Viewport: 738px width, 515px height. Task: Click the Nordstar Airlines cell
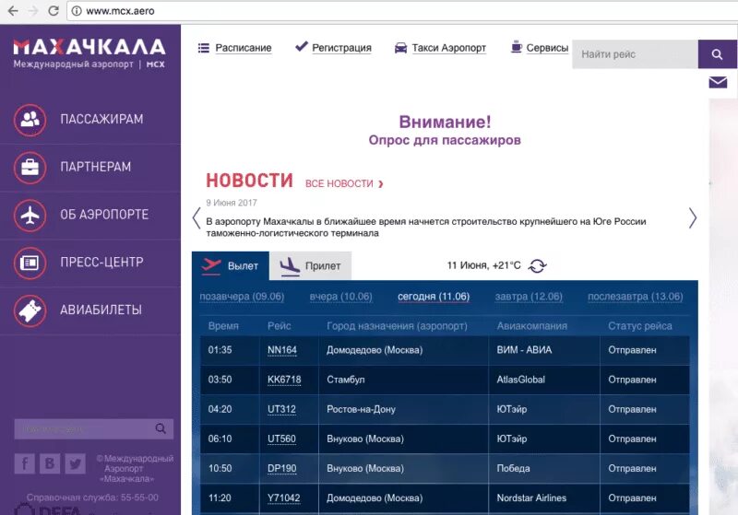(x=544, y=498)
